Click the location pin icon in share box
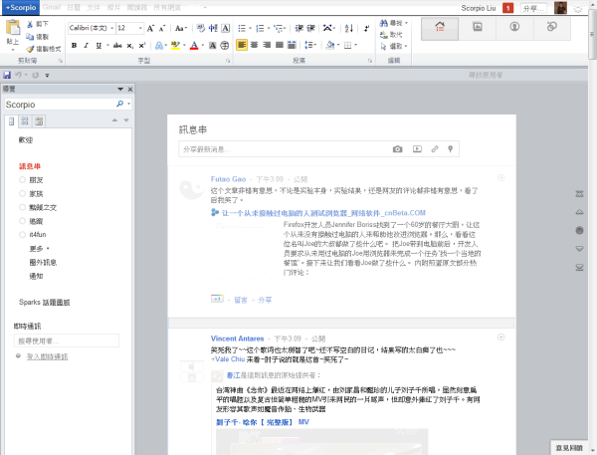 tap(451, 149)
